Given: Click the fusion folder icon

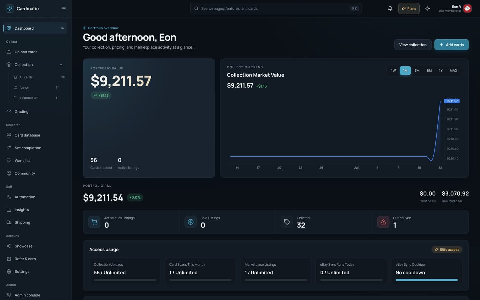Looking at the screenshot, I should coord(15,88).
